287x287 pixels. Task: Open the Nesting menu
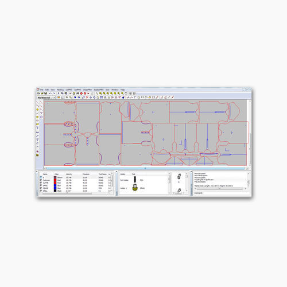pos(60,90)
